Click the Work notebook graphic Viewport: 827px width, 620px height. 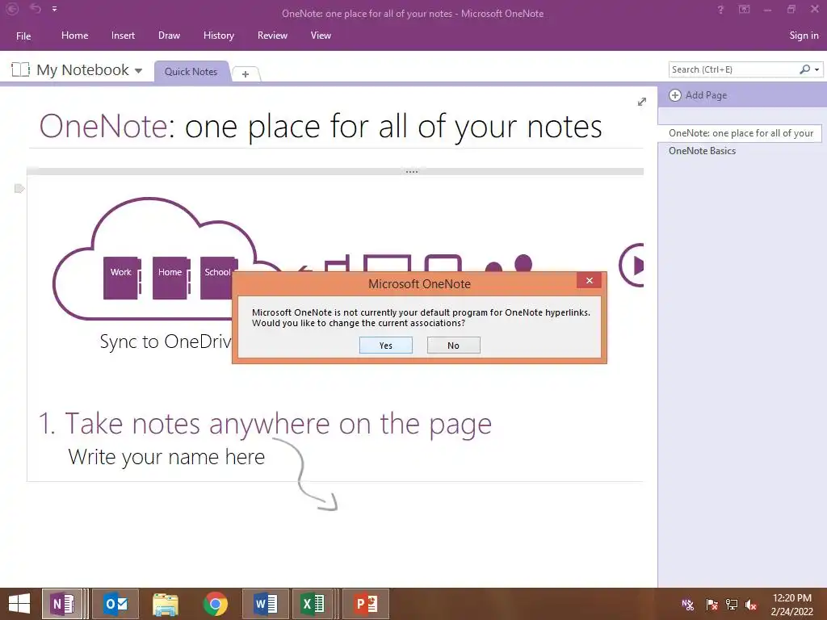coord(123,278)
